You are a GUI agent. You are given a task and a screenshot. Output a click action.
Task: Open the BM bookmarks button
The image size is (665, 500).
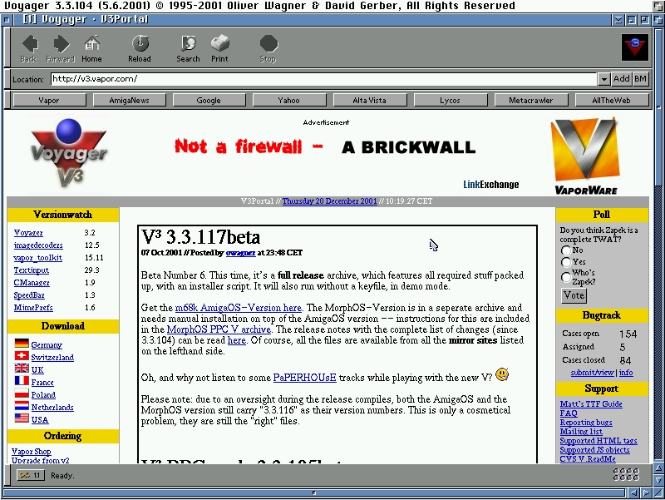[x=640, y=79]
